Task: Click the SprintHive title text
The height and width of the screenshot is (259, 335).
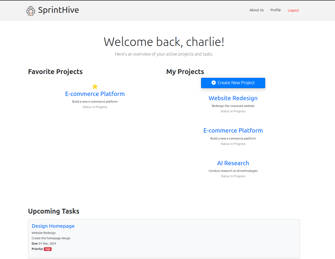Action: [x=58, y=10]
